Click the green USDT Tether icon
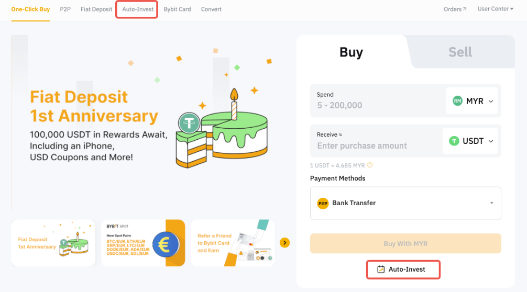Viewport: 527px width, 292px height. 454,141
